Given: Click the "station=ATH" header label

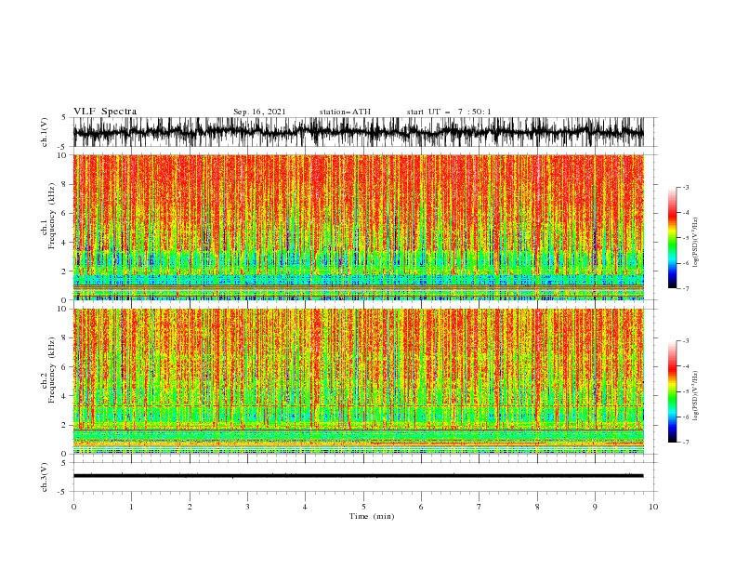Looking at the screenshot, I should (x=345, y=112).
